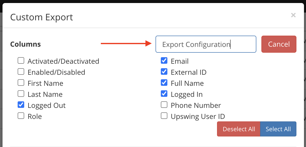This screenshot has width=306, height=147.
Task: Uncheck the Email column
Action: 164,60
